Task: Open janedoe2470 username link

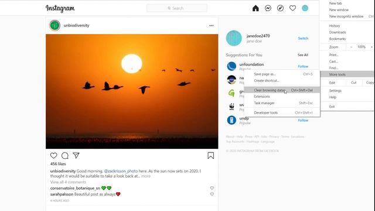Action: point(258,36)
